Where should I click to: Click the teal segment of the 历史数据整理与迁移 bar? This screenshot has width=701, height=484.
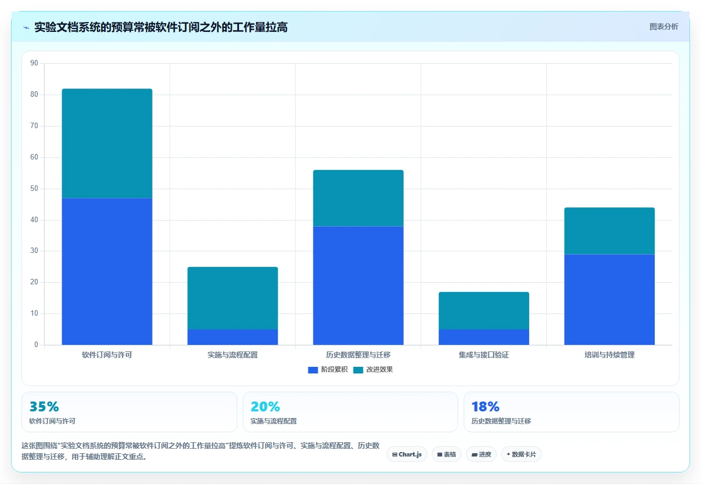point(358,198)
